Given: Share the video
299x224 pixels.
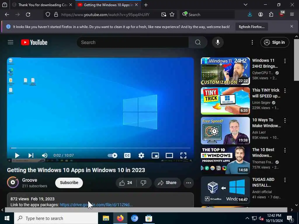Looking at the screenshot, I should pos(167,183).
